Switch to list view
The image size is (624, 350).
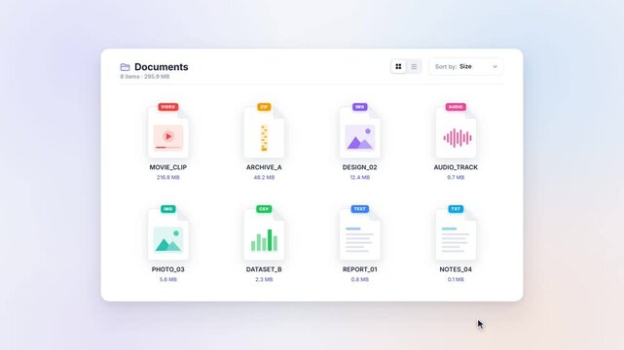(x=414, y=67)
